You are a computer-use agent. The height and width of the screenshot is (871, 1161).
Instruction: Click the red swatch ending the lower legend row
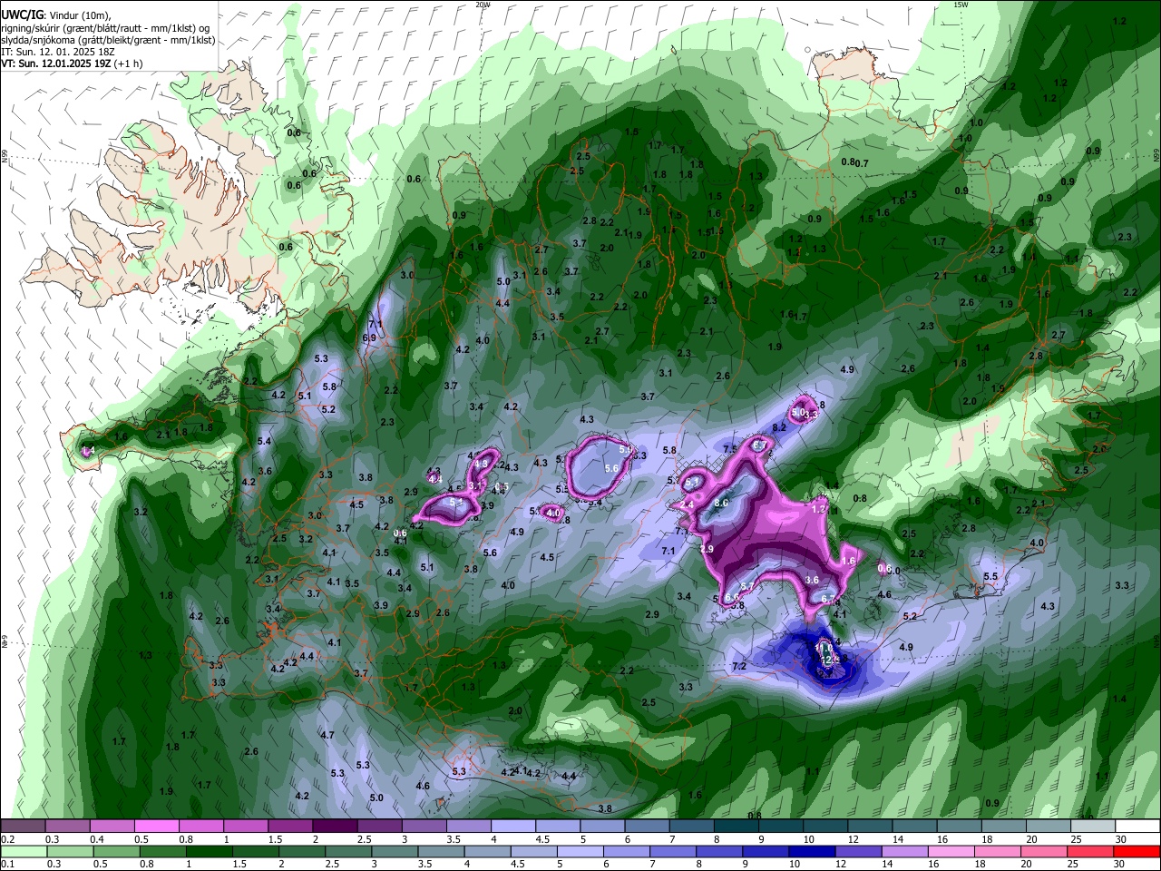1137,853
